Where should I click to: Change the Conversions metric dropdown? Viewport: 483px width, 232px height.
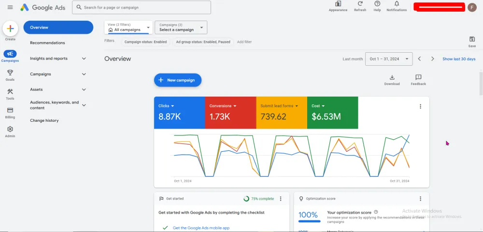coord(223,106)
